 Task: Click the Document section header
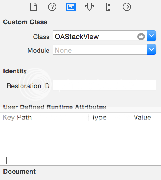pyautogui.click(x=20, y=172)
